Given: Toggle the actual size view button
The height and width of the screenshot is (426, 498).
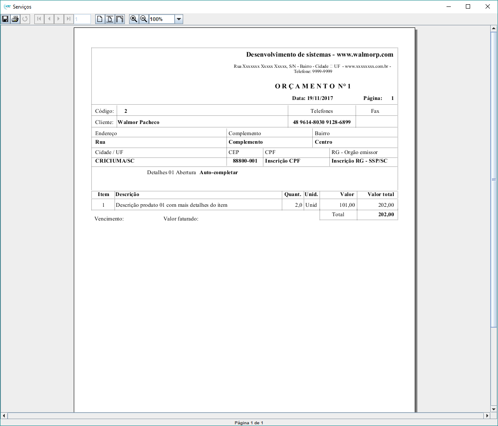Looking at the screenshot, I should (x=100, y=19).
